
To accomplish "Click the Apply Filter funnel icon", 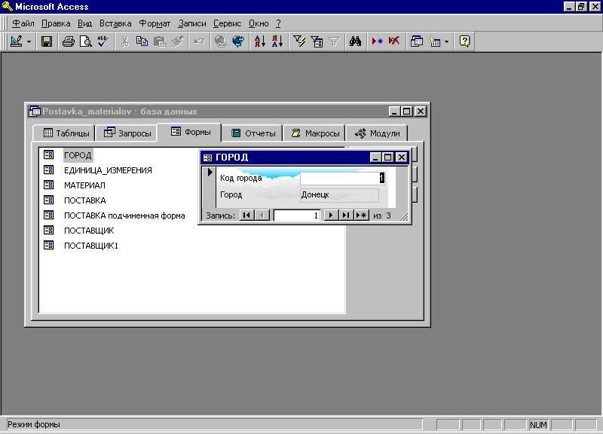I will [334, 41].
